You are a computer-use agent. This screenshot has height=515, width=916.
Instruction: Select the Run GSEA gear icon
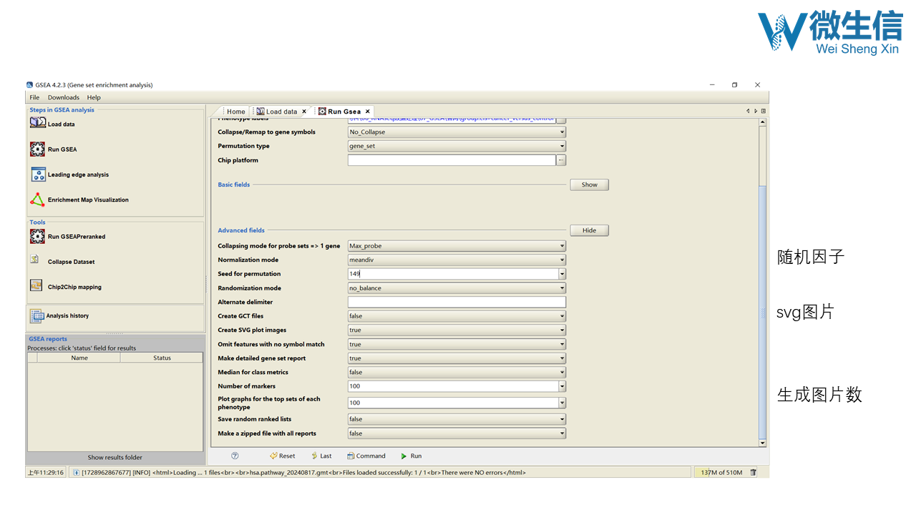(x=38, y=149)
